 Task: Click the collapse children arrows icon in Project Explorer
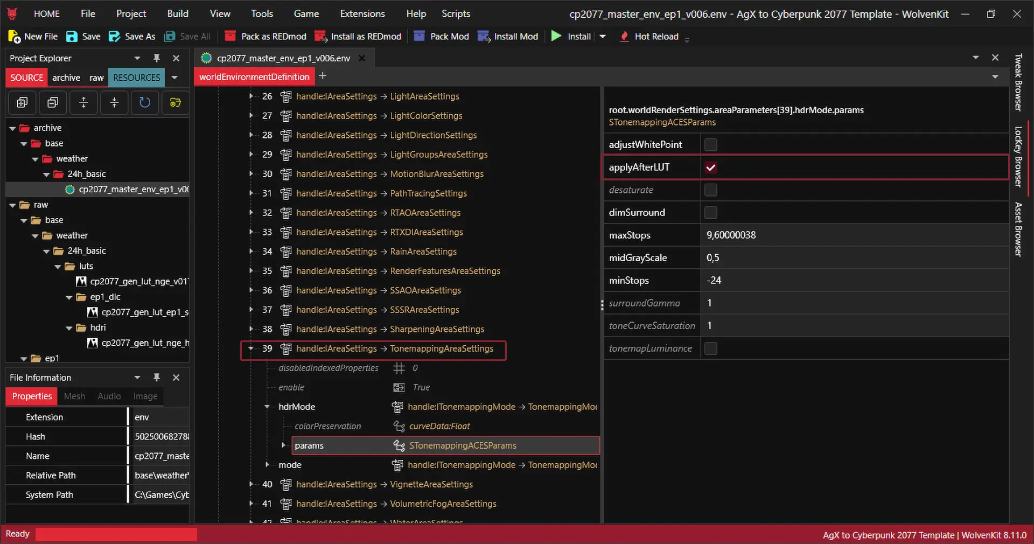tap(114, 102)
